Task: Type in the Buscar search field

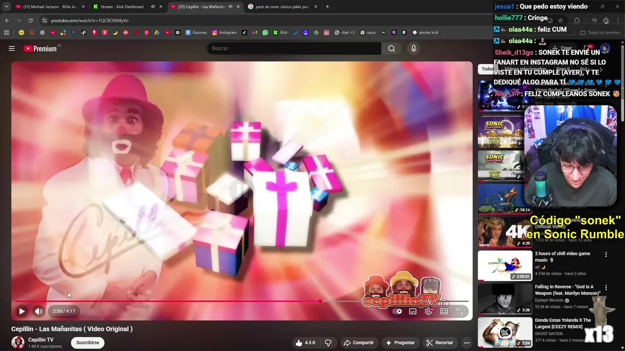Action: (294, 48)
